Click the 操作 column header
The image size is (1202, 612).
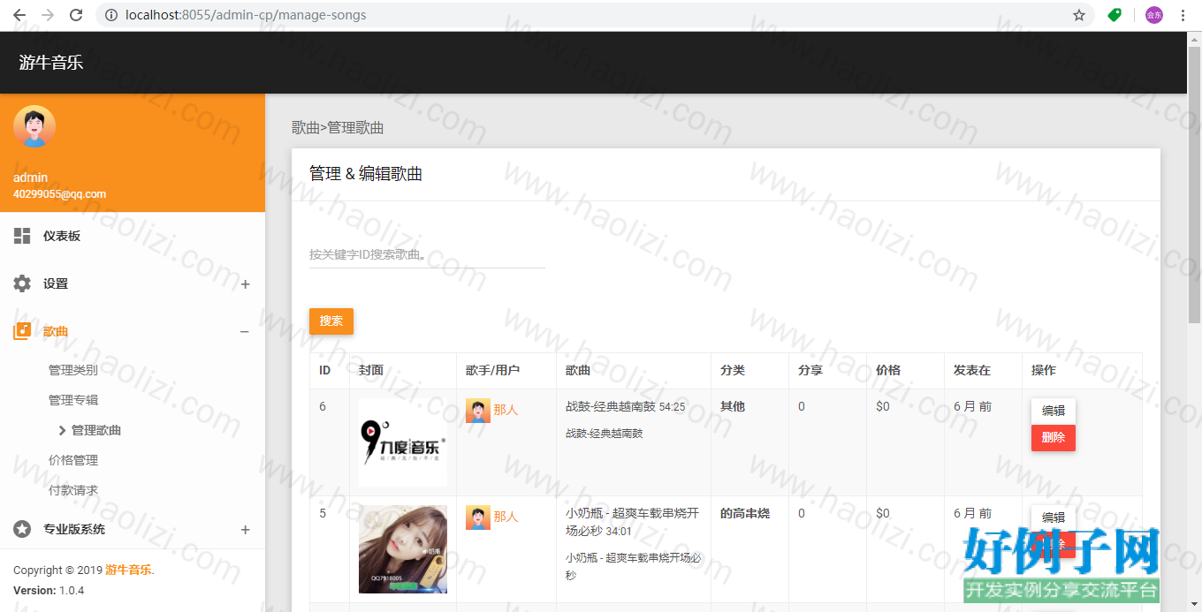tap(1044, 370)
